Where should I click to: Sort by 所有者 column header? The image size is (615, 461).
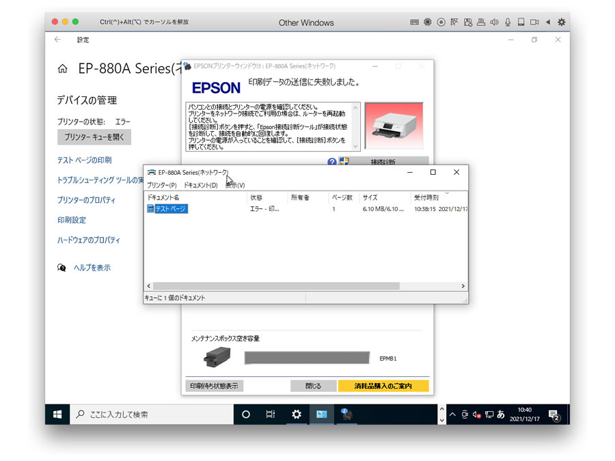308,197
